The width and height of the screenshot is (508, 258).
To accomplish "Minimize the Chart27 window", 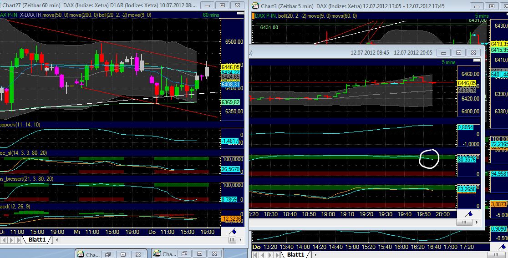I will (x=207, y=5).
